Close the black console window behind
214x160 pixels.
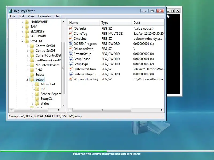point(178,11)
